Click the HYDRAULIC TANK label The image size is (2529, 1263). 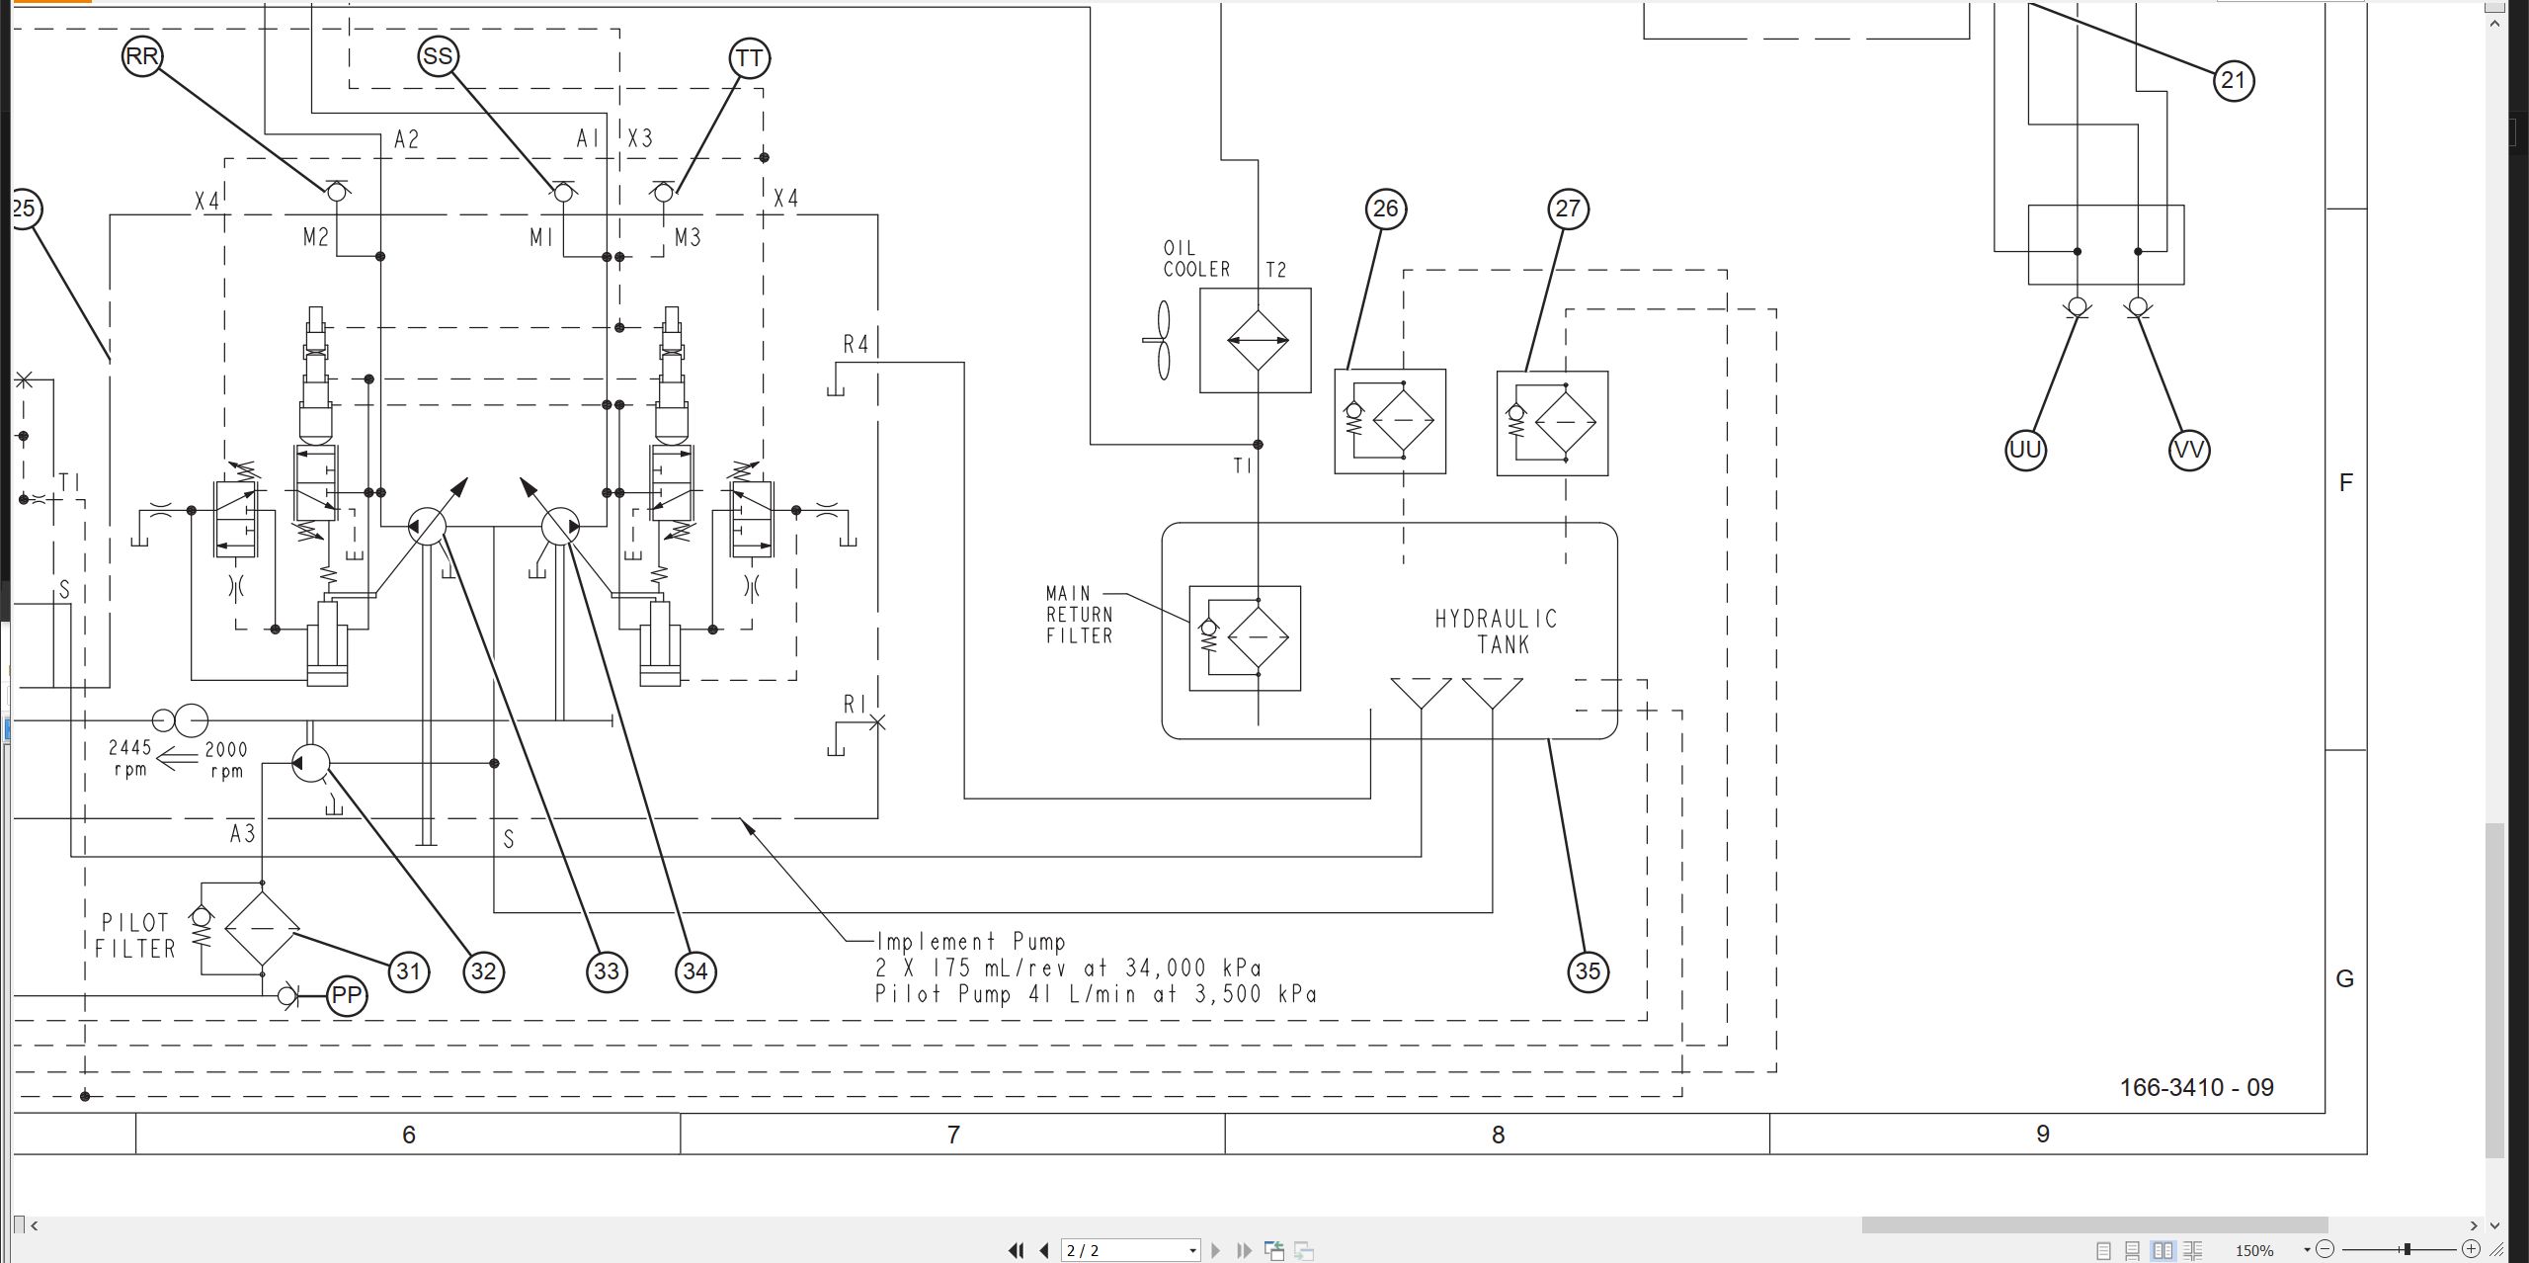pyautogui.click(x=1497, y=631)
